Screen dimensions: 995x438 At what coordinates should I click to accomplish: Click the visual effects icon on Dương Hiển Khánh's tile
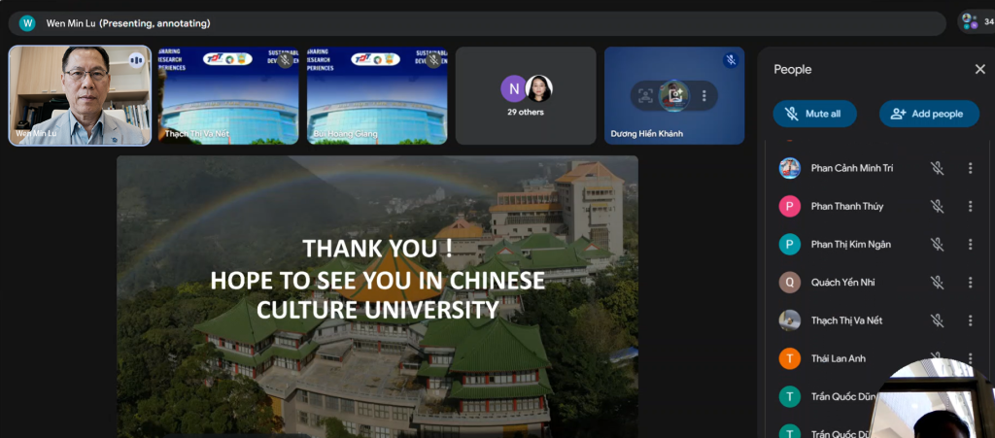tap(674, 95)
